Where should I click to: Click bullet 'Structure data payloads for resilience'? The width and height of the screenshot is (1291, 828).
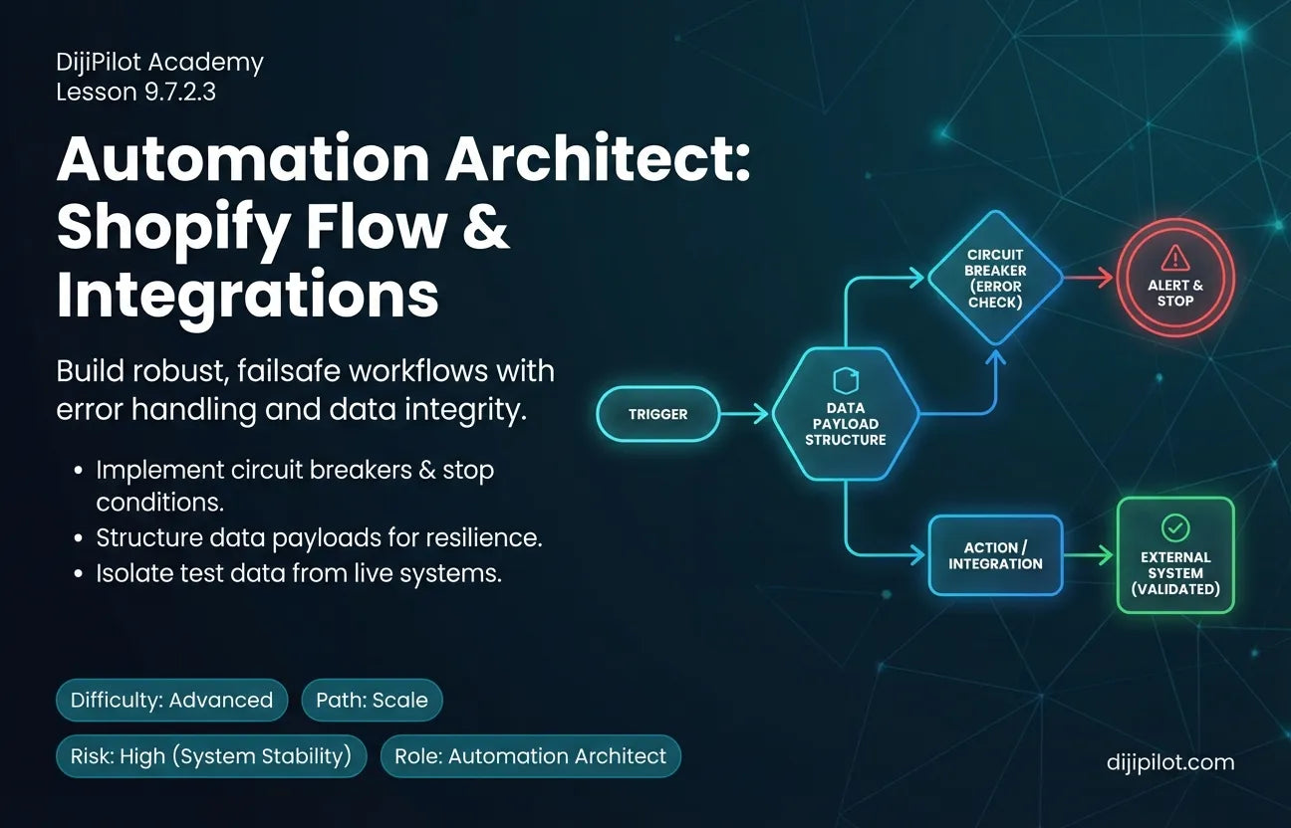[x=319, y=538]
